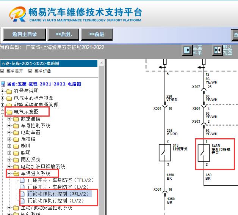
Task: Select 车身控制系统 tree item
Action: click(x=36, y=125)
